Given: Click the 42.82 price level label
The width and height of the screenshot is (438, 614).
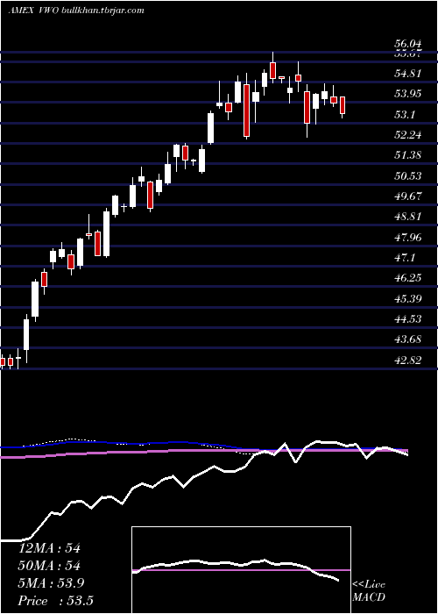Looking at the screenshot, I should tap(408, 360).
